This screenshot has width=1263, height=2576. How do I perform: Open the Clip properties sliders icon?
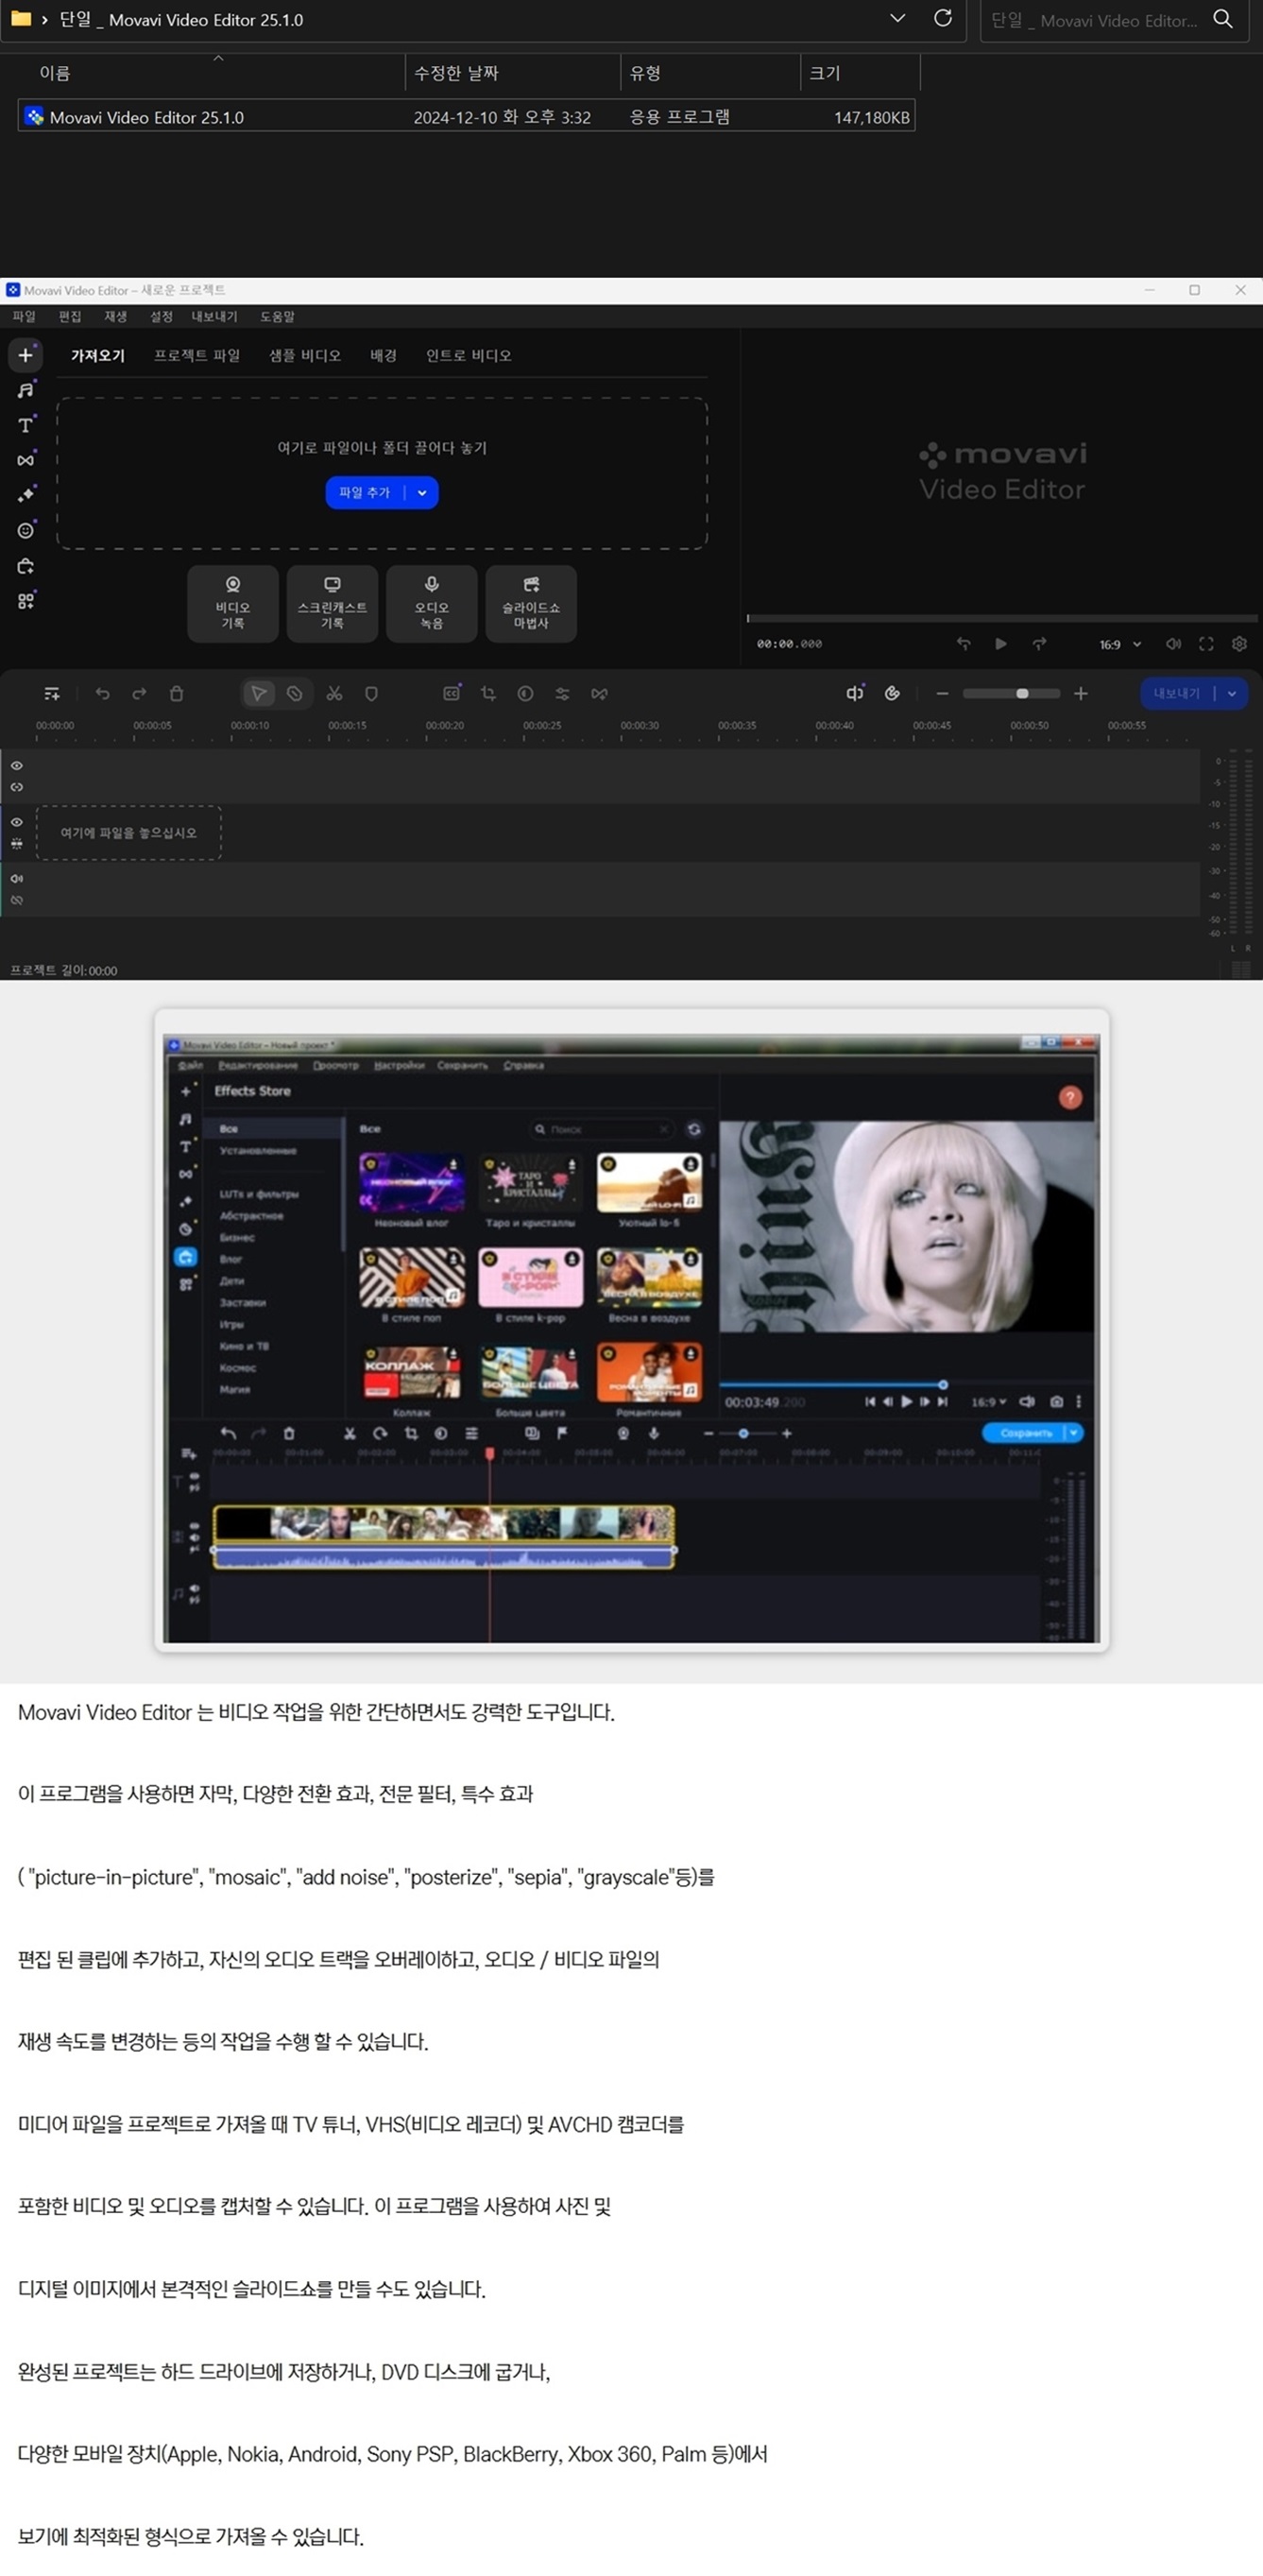(562, 693)
